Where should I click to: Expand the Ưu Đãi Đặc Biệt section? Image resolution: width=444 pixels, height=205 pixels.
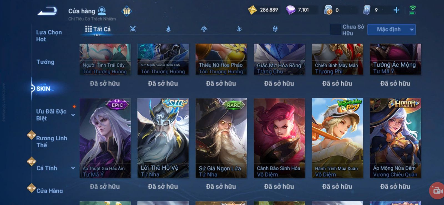click(x=73, y=115)
